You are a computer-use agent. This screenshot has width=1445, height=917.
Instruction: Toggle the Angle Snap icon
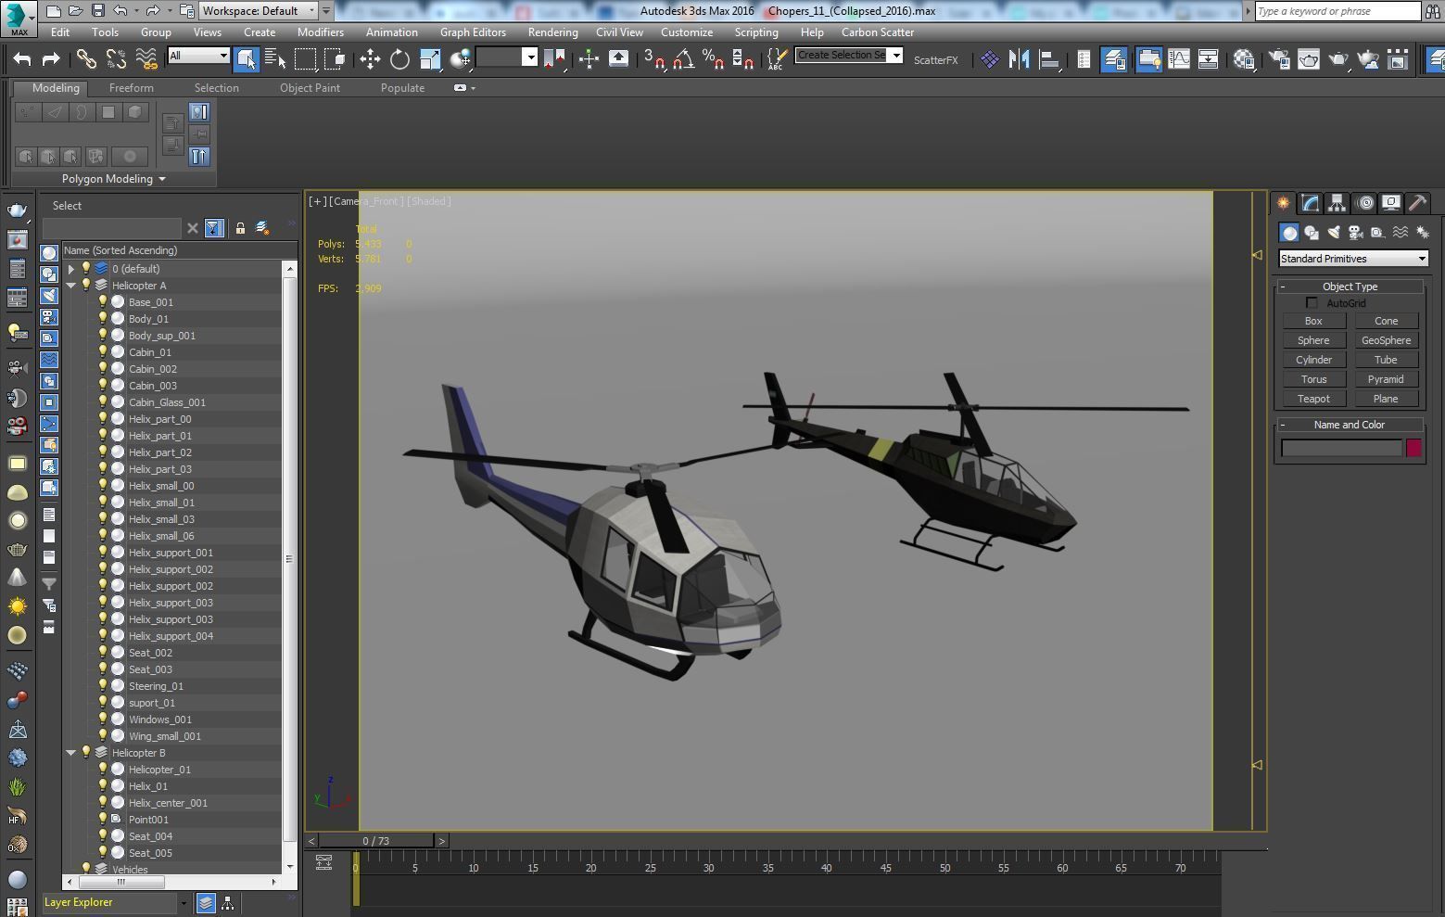683,59
